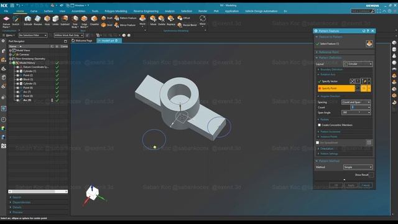Open the Method Simple dropdown
398x224 pixels.
point(358,167)
